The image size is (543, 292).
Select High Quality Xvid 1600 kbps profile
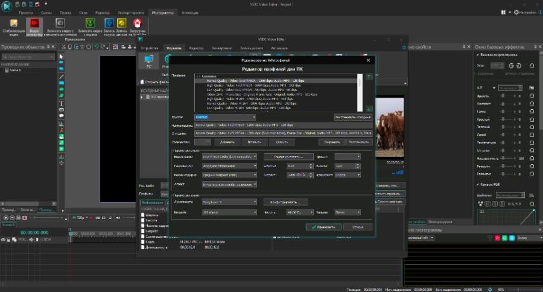[253, 85]
